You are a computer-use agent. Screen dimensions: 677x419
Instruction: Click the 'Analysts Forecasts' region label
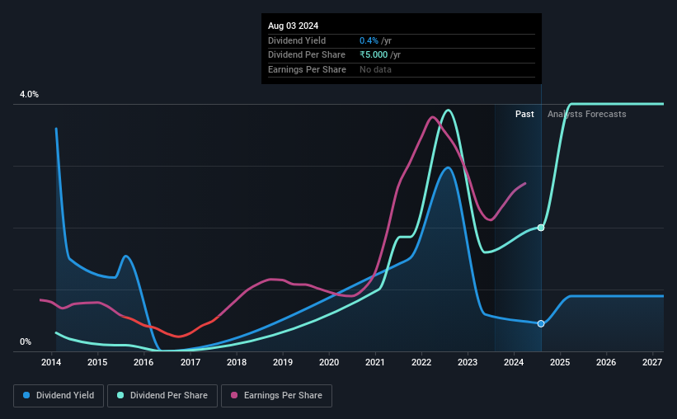587,114
